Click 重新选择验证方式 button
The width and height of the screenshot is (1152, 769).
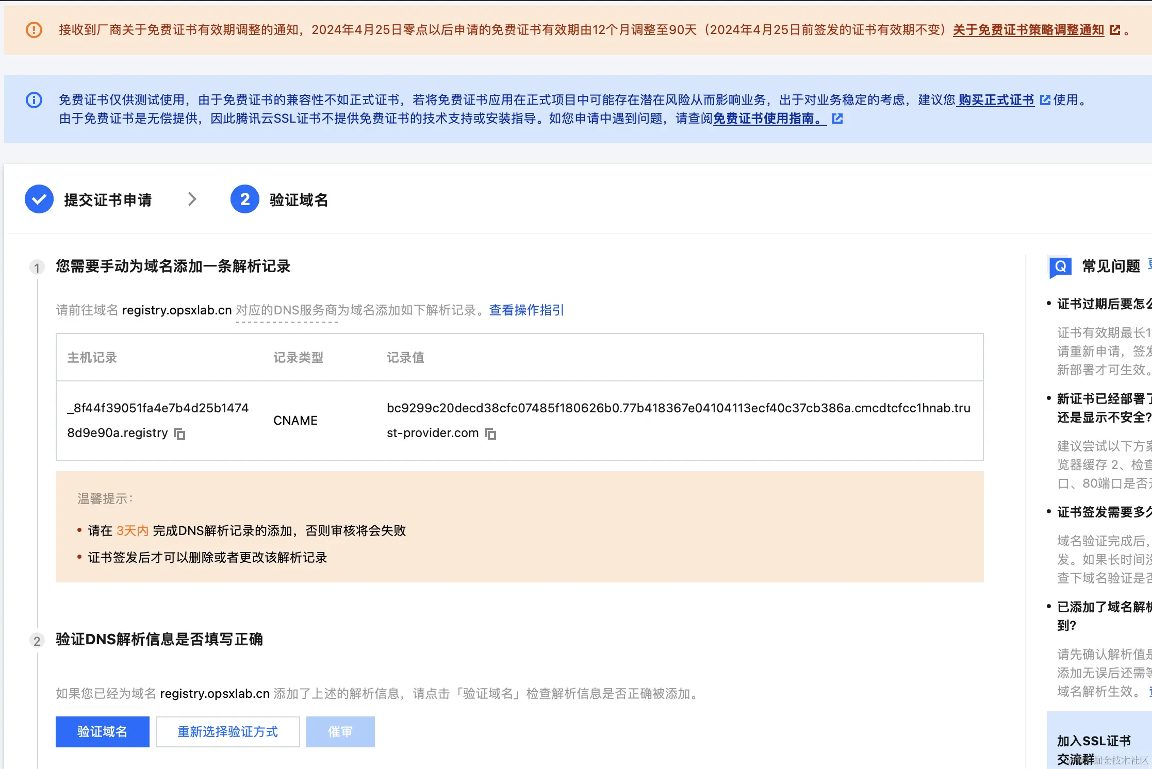(227, 731)
